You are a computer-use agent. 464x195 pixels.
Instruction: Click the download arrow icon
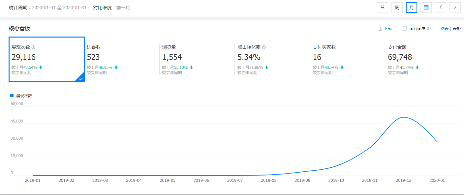[x=380, y=29]
